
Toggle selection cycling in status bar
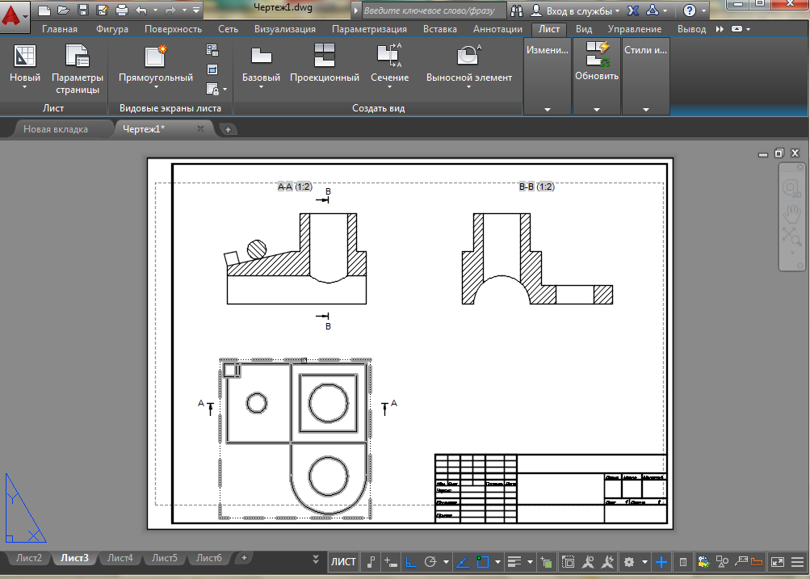pyautogui.click(x=546, y=562)
